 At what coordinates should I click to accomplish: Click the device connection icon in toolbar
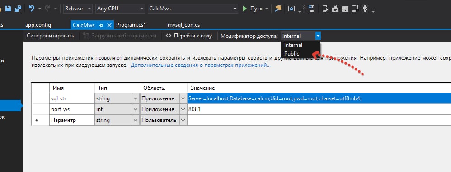pyautogui.click(x=311, y=9)
